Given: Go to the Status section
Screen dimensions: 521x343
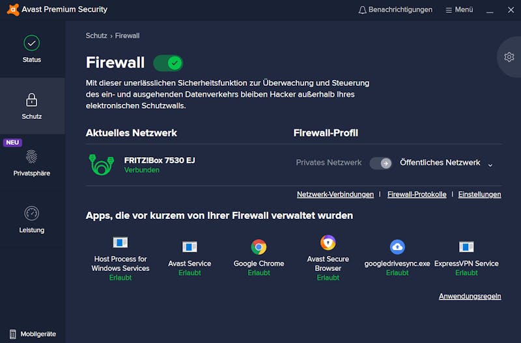Looking at the screenshot, I should (32, 49).
